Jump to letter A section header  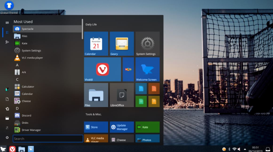(x=17, y=65)
